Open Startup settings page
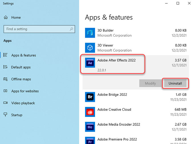This screenshot has height=144, width=194. click(17, 115)
